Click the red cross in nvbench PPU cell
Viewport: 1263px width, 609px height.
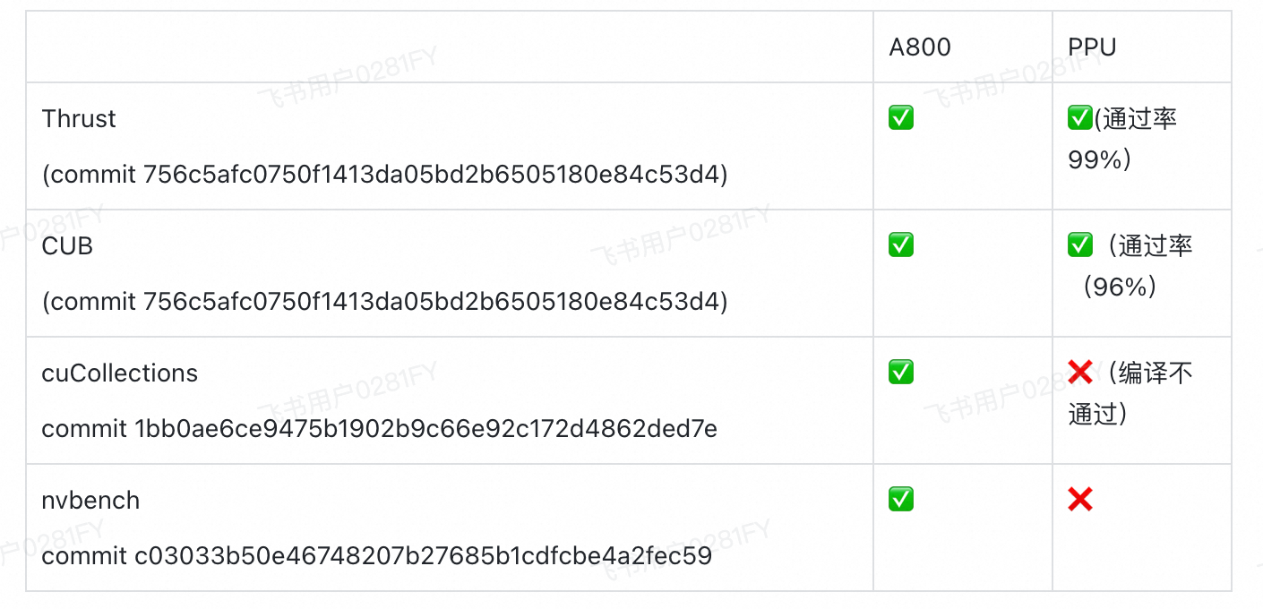[1080, 499]
